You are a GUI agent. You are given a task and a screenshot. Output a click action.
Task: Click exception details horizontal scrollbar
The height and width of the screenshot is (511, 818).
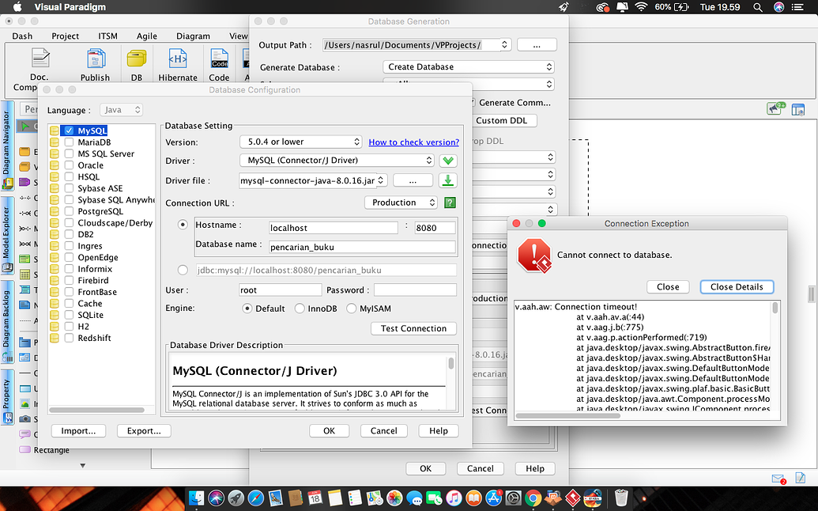[567, 416]
